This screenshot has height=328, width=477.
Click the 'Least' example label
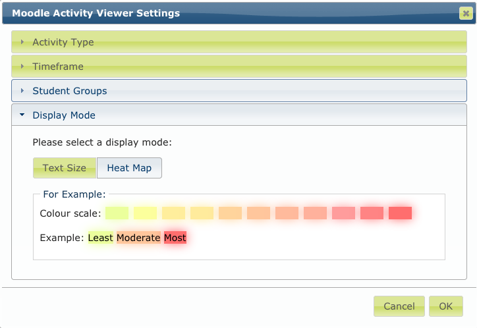coord(100,238)
